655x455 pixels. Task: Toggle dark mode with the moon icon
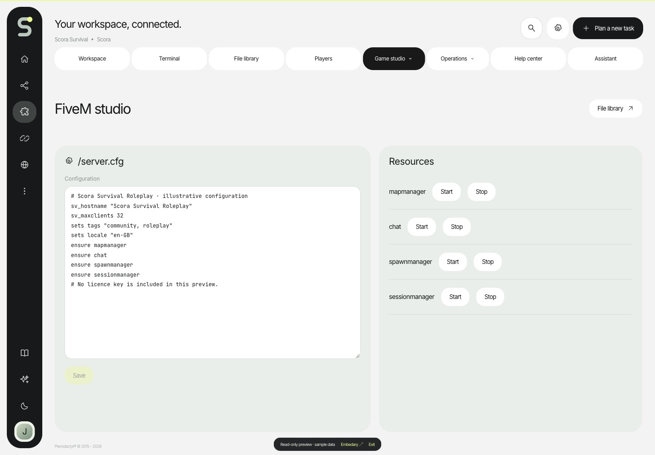coord(25,406)
